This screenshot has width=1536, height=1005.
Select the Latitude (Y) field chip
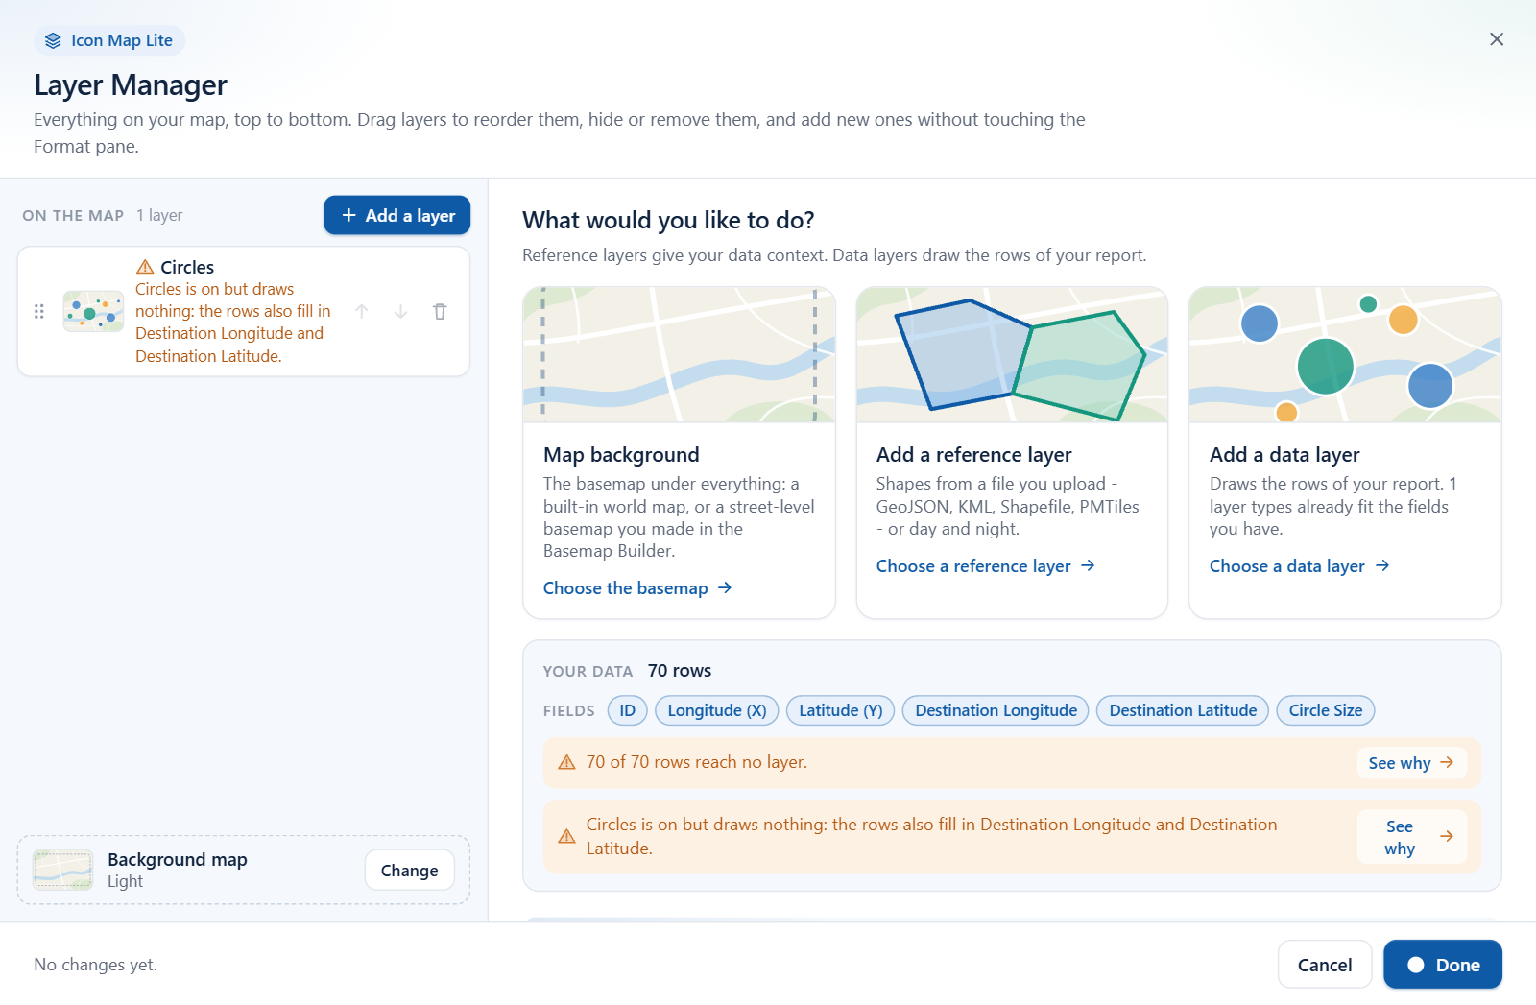coord(841,710)
